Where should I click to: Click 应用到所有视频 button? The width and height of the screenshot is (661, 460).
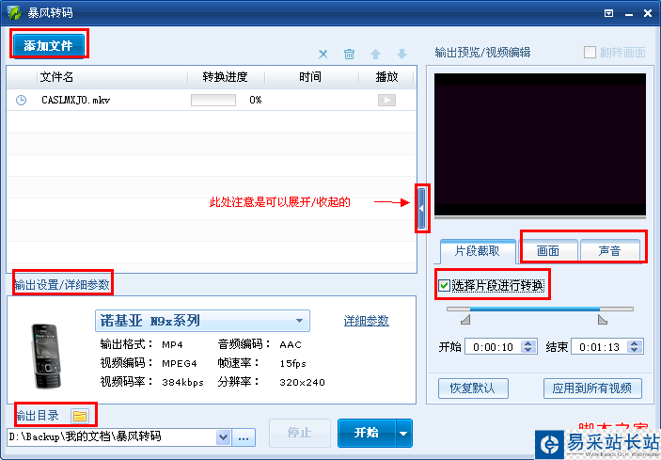point(592,388)
